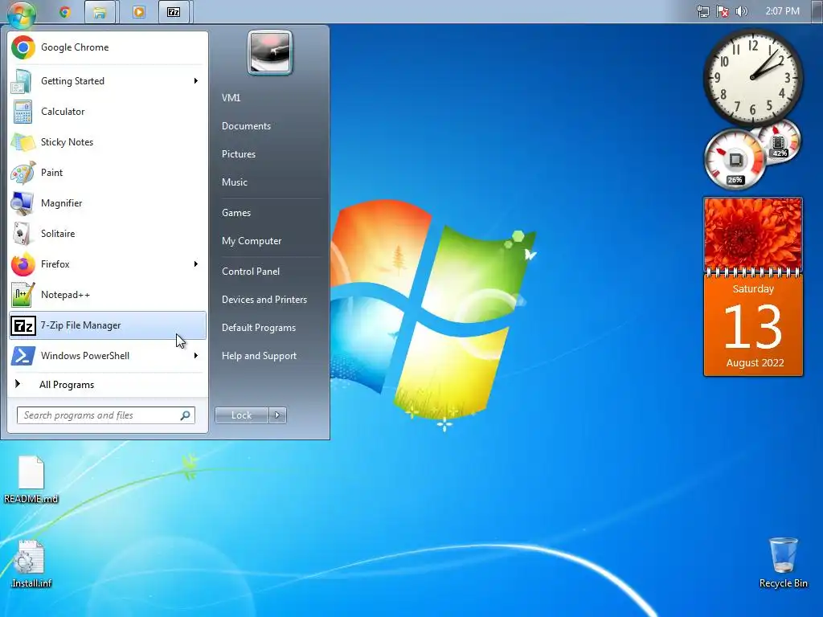
Task: Click the 2:07 PM taskbar clock
Action: coord(782,11)
